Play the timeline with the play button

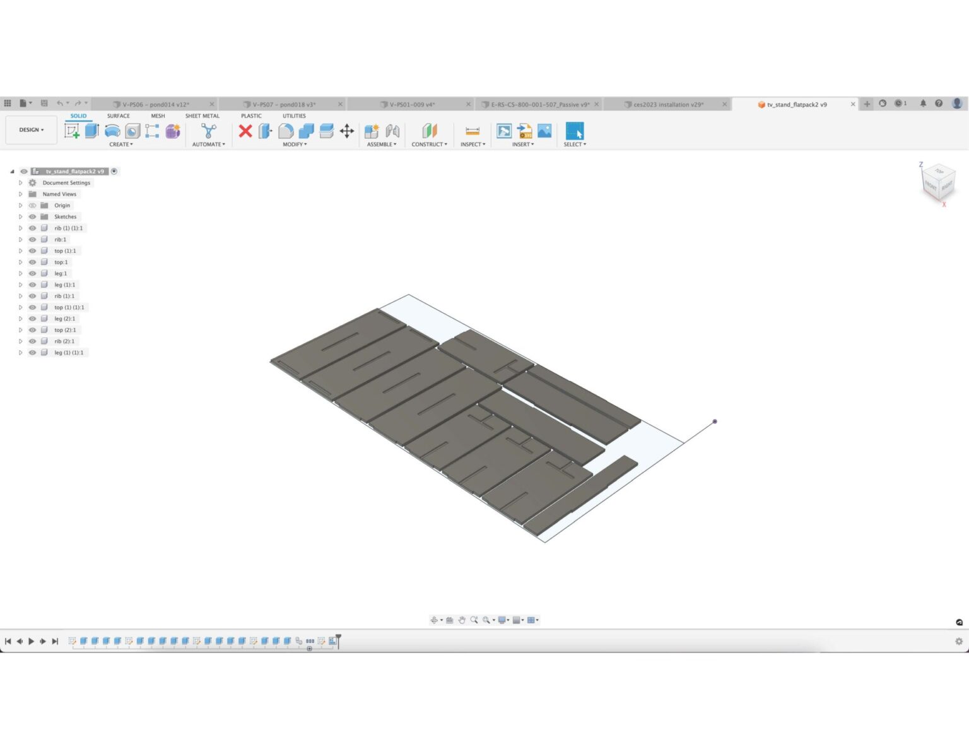(32, 640)
